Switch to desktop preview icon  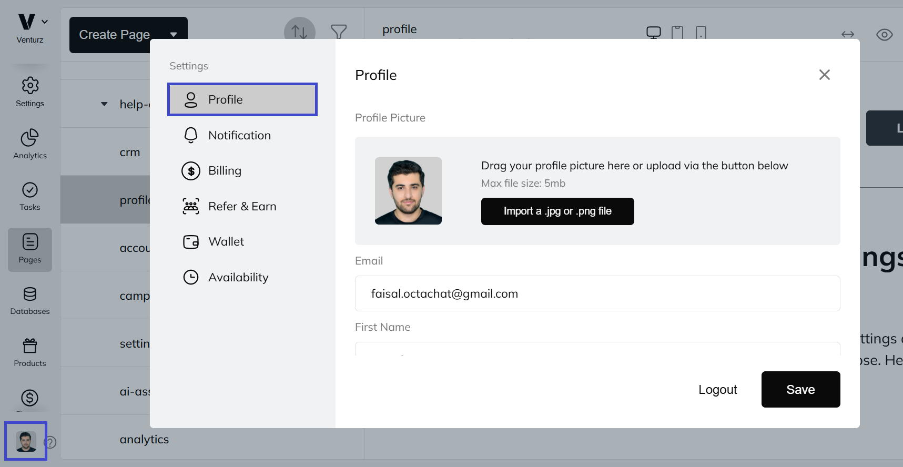click(x=654, y=33)
